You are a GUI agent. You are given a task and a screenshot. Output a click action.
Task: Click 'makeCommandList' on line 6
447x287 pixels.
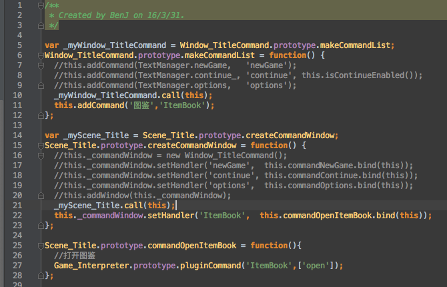coord(219,55)
